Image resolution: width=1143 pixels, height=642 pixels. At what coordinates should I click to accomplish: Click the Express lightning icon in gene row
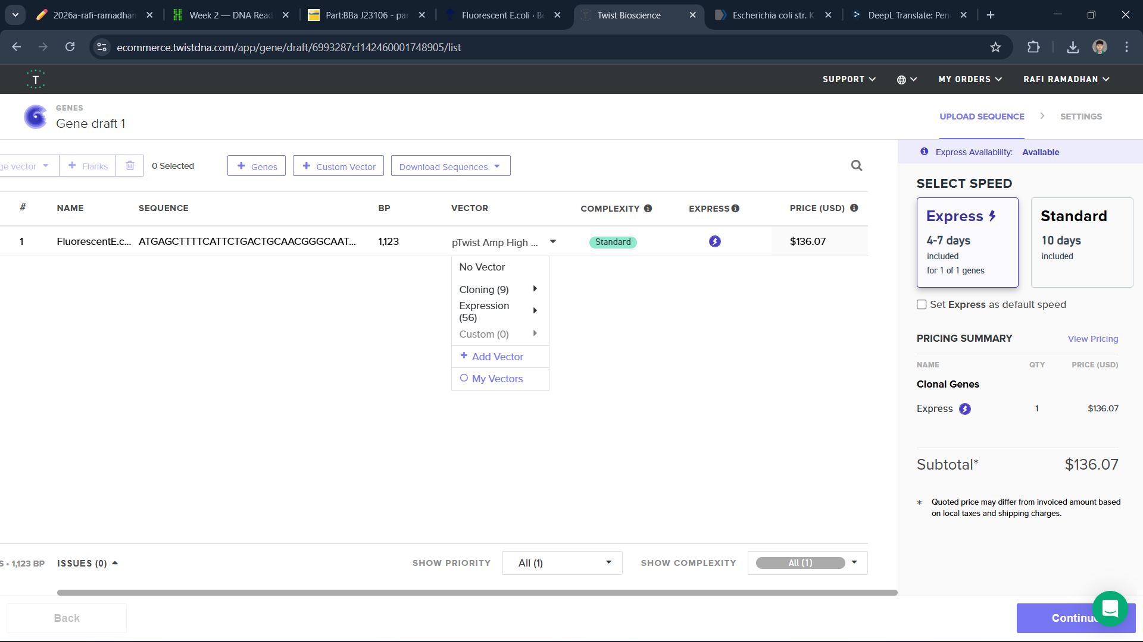pyautogui.click(x=714, y=241)
